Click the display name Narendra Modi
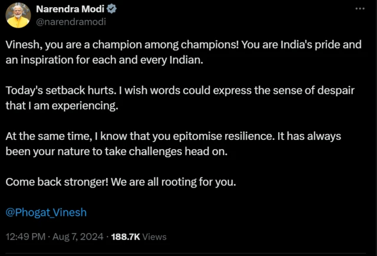377x256 pixels. [x=71, y=10]
